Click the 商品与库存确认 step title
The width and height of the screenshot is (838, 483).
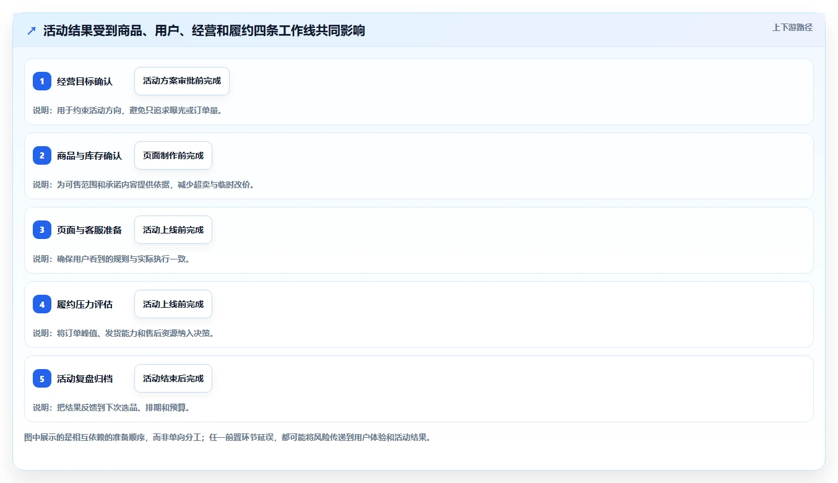89,155
